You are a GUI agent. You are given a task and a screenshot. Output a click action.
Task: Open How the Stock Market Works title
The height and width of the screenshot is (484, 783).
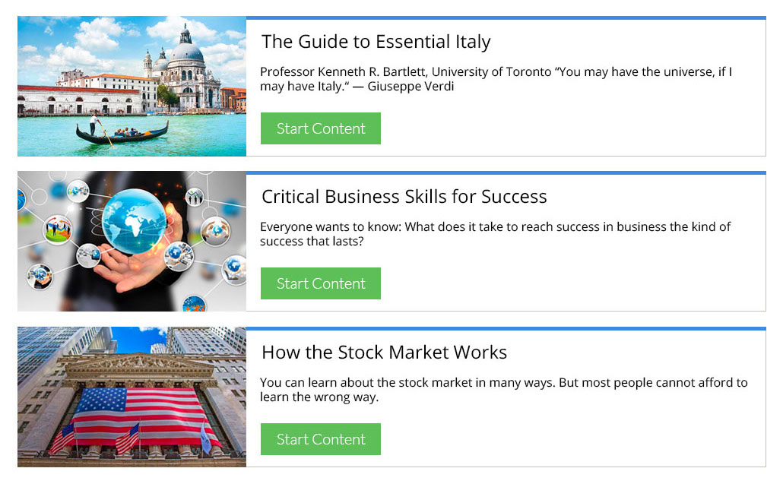tap(384, 353)
